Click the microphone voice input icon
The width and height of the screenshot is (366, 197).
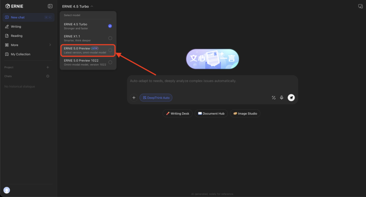tap(282, 98)
